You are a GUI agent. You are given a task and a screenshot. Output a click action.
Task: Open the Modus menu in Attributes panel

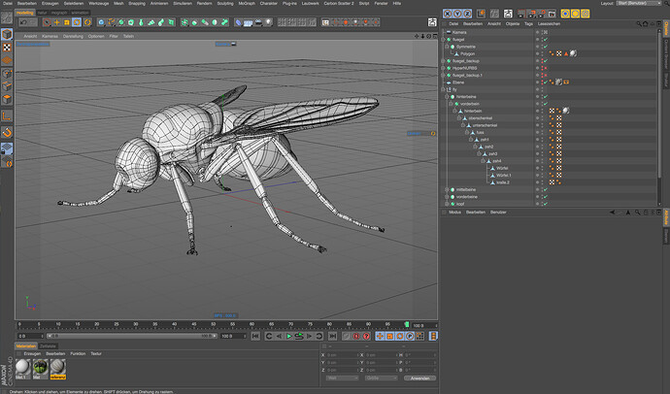[x=454, y=213]
